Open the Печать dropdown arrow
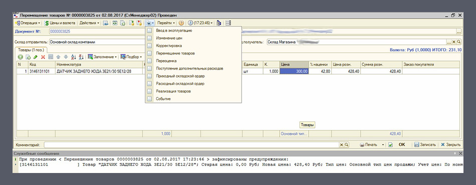476x185 pixels. (x=383, y=144)
